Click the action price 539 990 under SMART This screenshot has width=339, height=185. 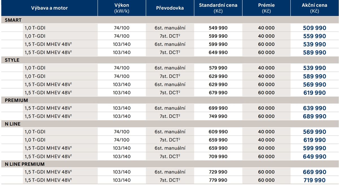(x=314, y=44)
